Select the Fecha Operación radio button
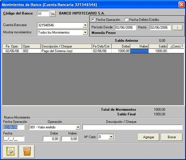Image resolution: width=186 pixels, height=160 pixels. tap(93, 19)
